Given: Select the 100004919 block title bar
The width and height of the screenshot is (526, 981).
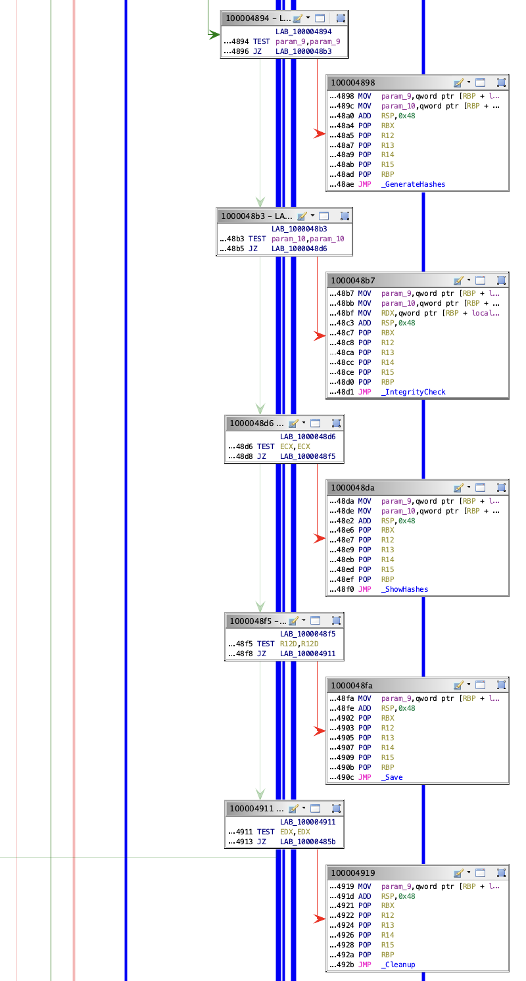Looking at the screenshot, I should [x=418, y=873].
